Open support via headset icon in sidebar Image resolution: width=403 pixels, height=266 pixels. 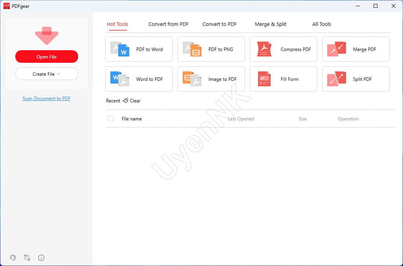click(x=13, y=257)
